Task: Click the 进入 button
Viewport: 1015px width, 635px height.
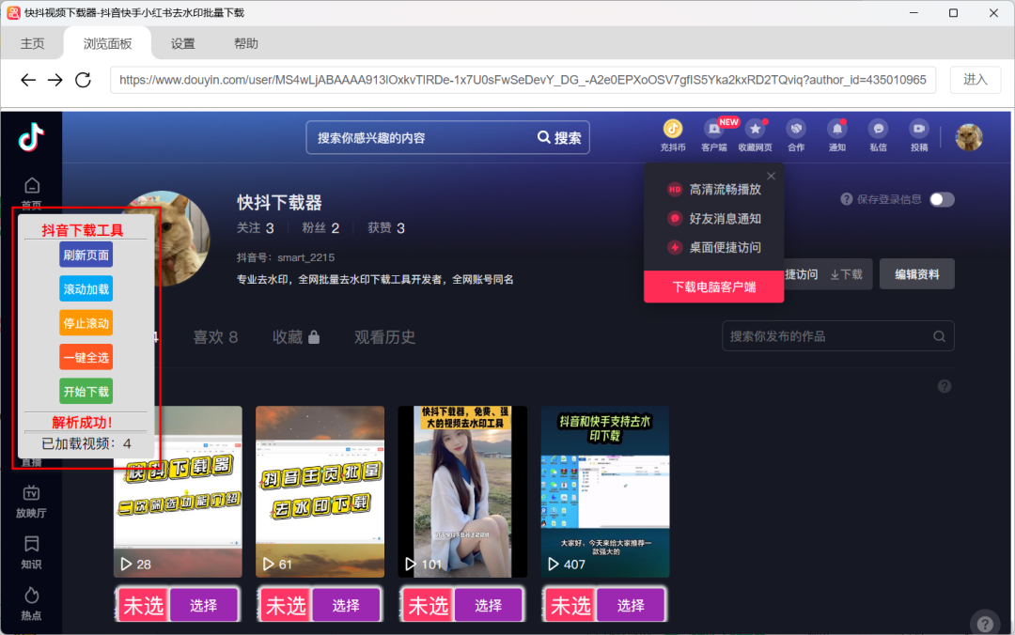Action: tap(975, 80)
